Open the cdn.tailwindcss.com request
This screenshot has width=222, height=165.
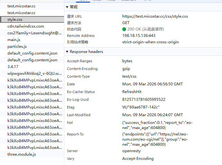click(26, 26)
